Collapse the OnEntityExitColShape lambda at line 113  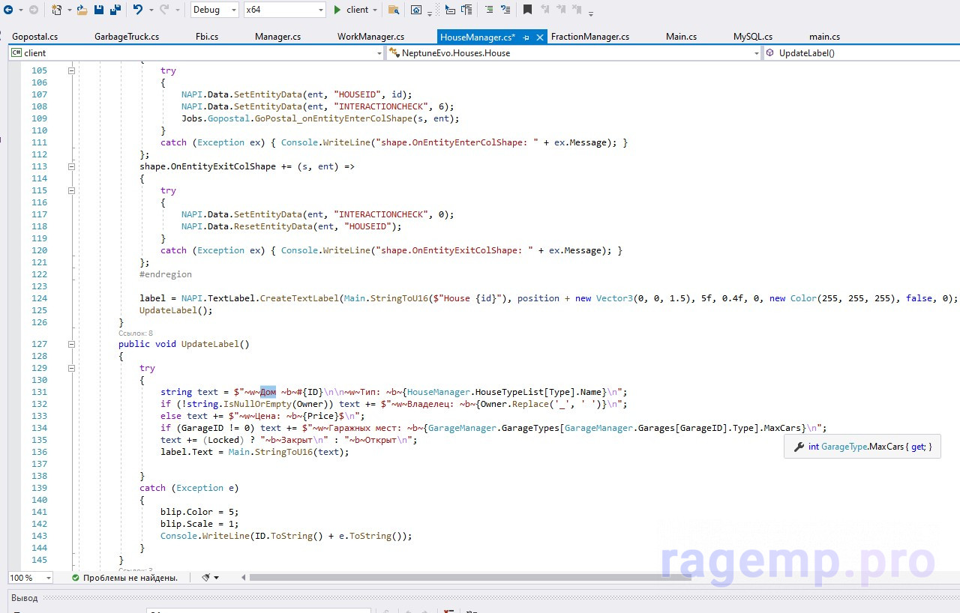coord(72,166)
